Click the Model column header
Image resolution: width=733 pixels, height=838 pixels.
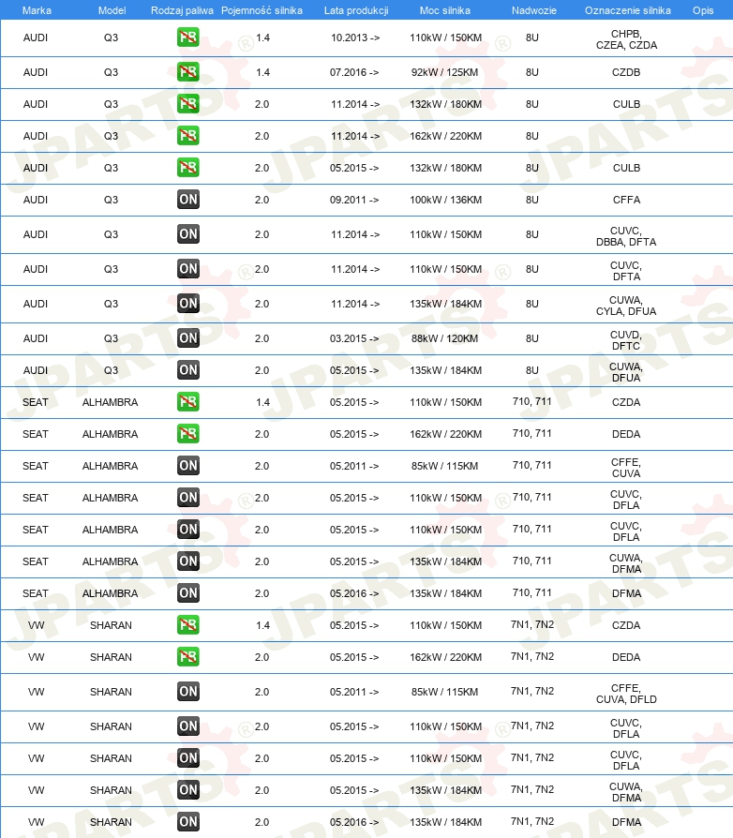(x=112, y=10)
